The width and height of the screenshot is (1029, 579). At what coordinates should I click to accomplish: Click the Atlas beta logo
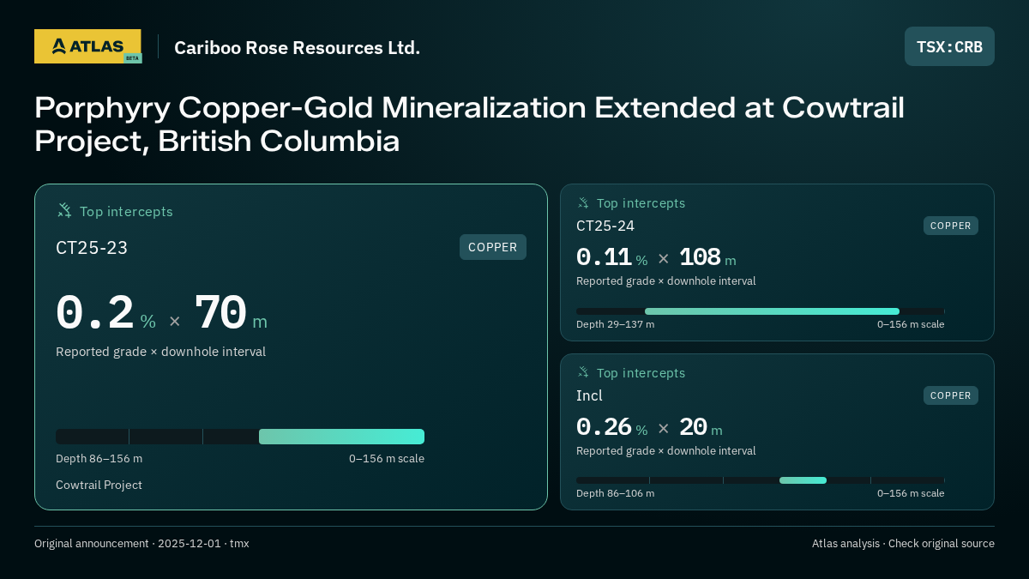[x=87, y=46]
